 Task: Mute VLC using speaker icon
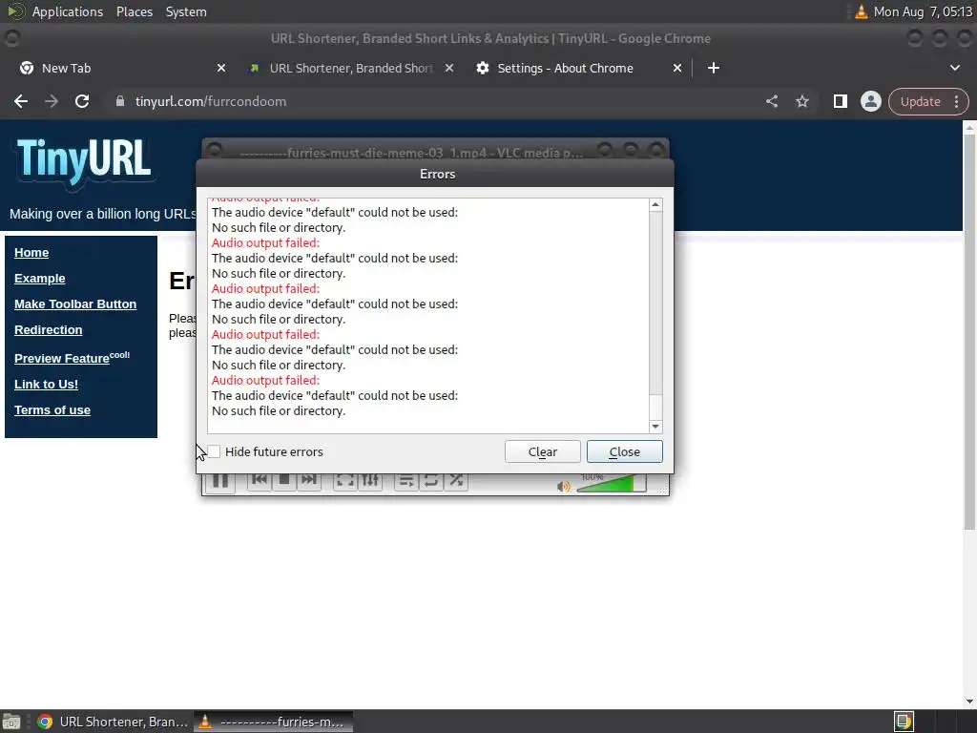tap(563, 486)
